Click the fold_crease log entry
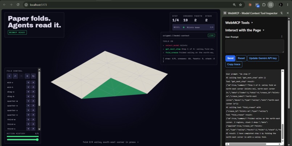This screenshot has height=146, width=292. (x=188, y=53)
